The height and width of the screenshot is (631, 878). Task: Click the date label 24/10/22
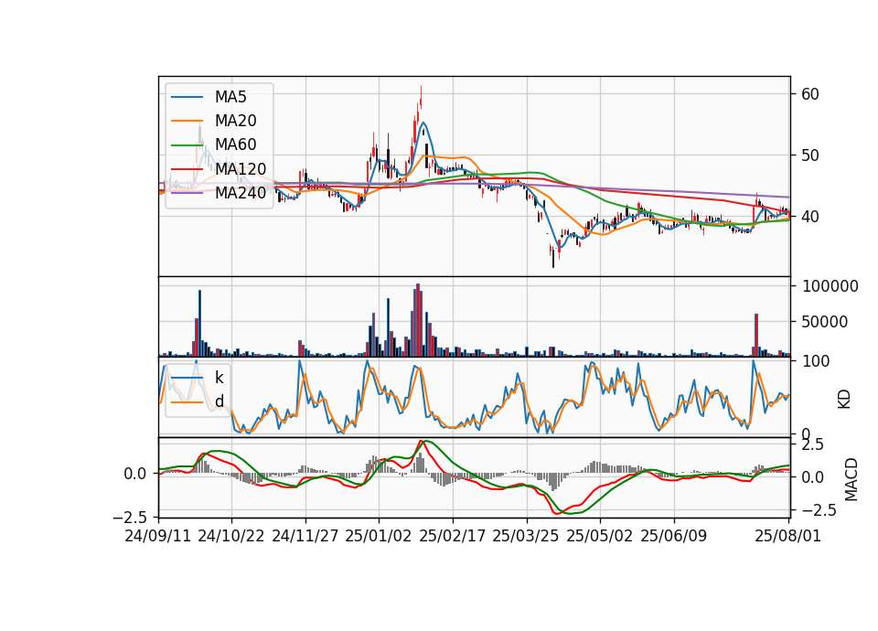[231, 536]
